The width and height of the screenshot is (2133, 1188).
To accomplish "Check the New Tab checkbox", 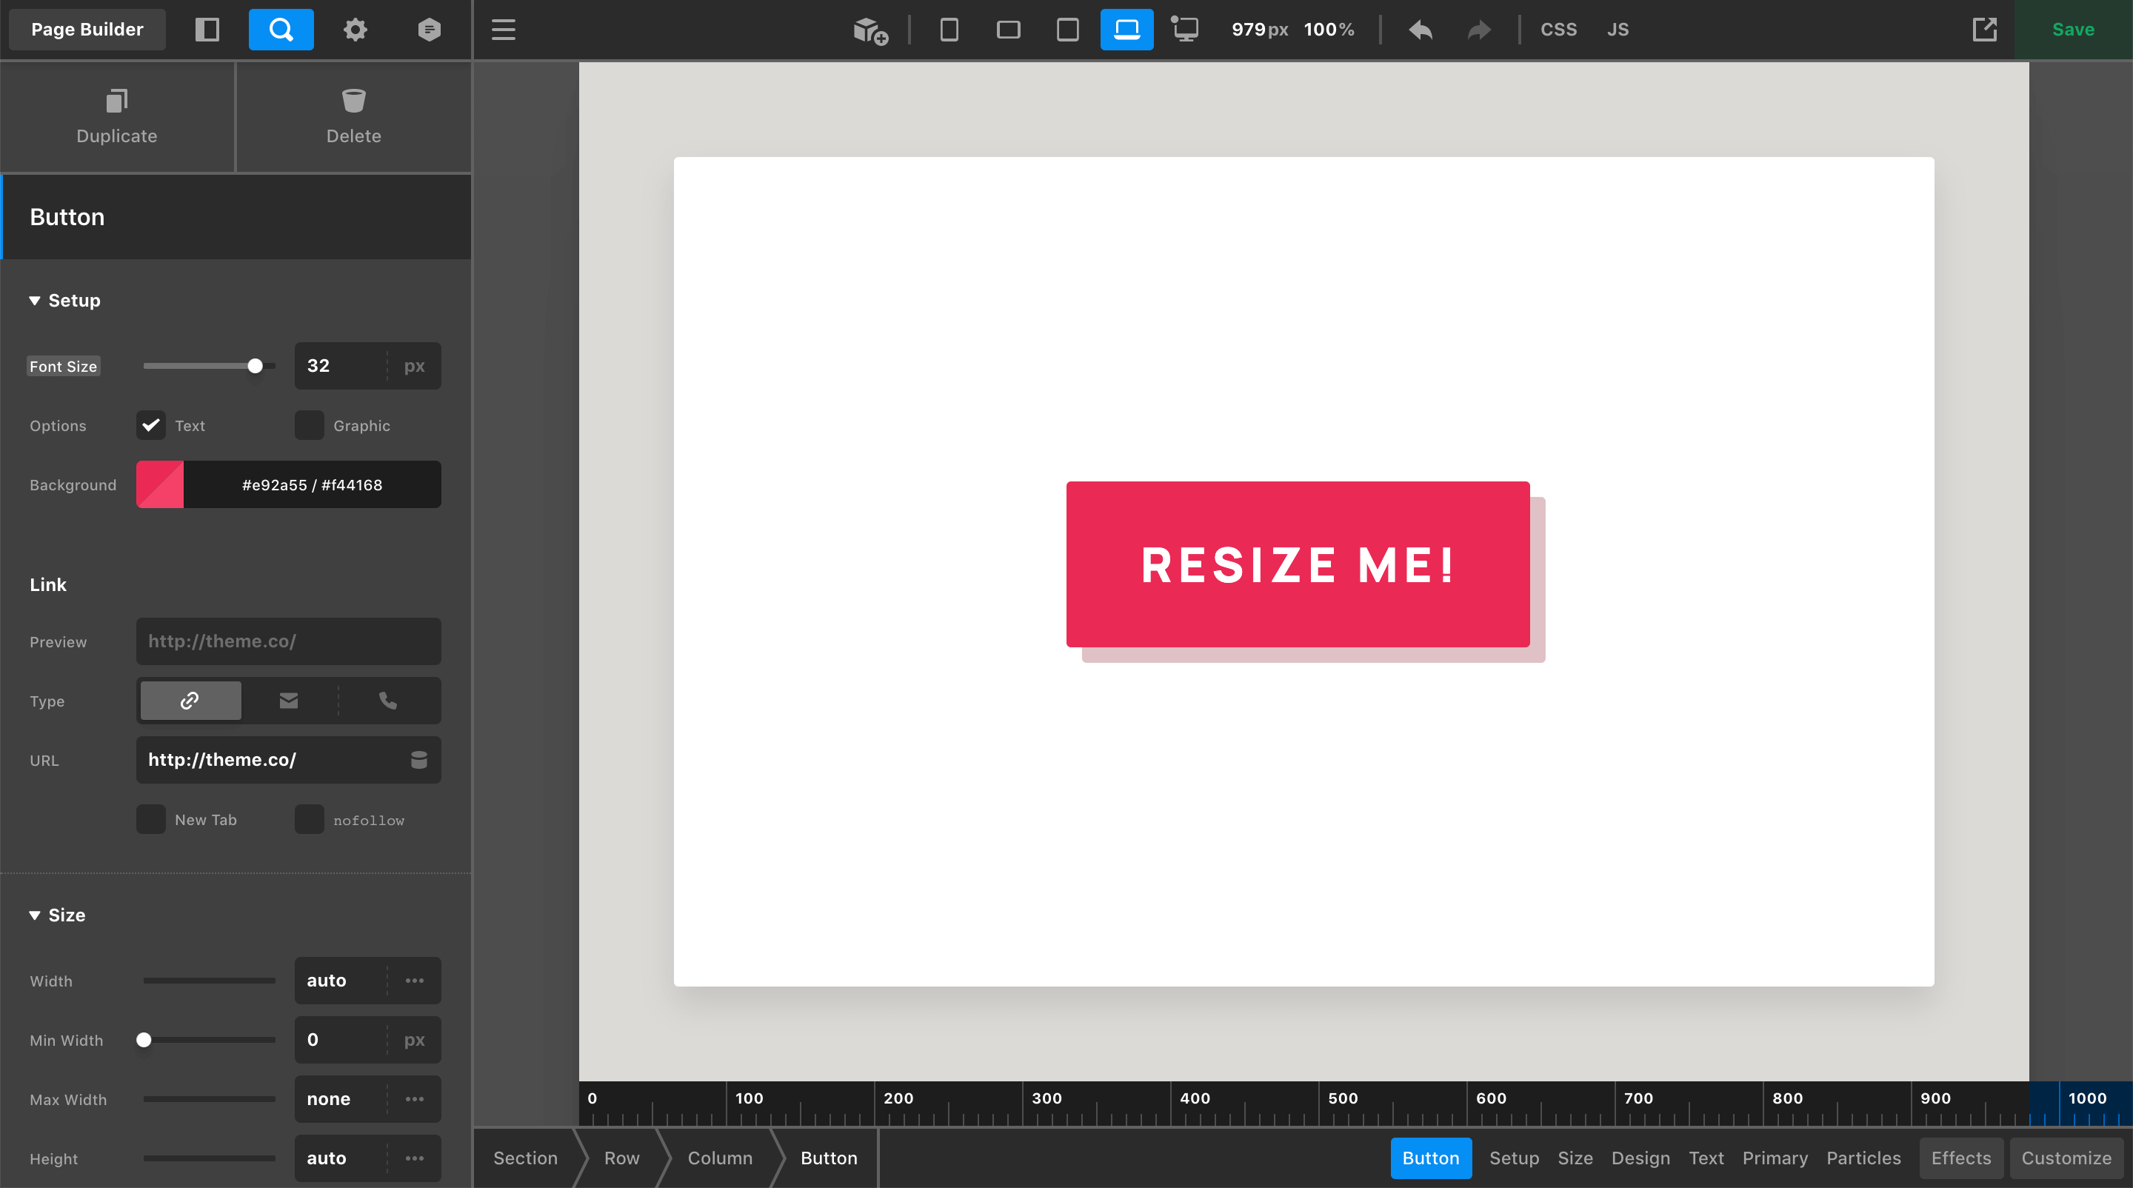I will click(150, 820).
